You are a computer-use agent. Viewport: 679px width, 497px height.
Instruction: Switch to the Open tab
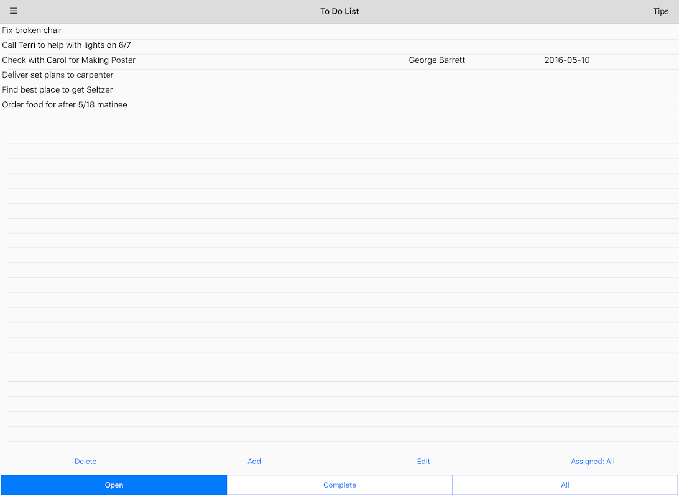(x=114, y=485)
